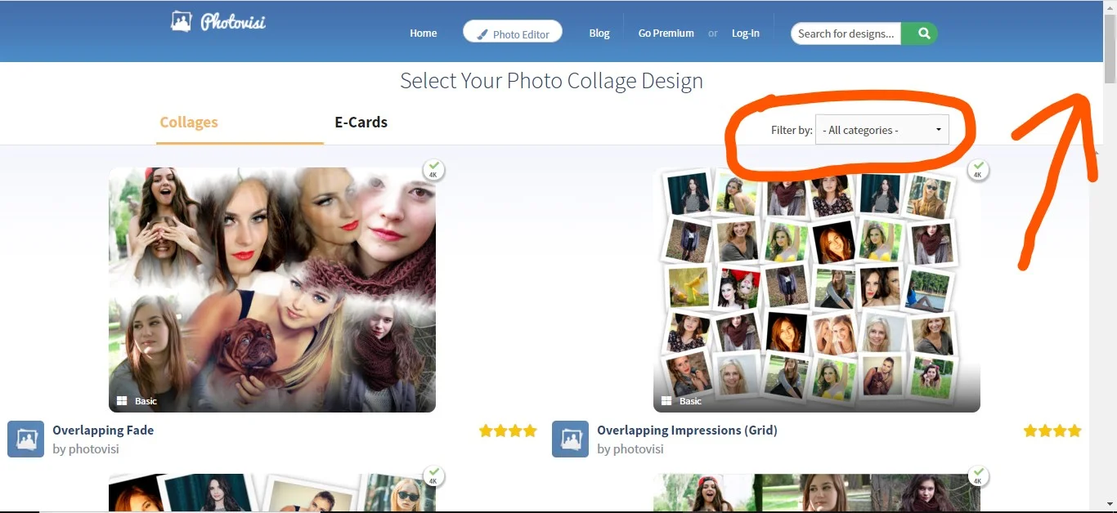Click the Basic grid icon on the fade collage
This screenshot has width=1117, height=513.
coord(123,400)
